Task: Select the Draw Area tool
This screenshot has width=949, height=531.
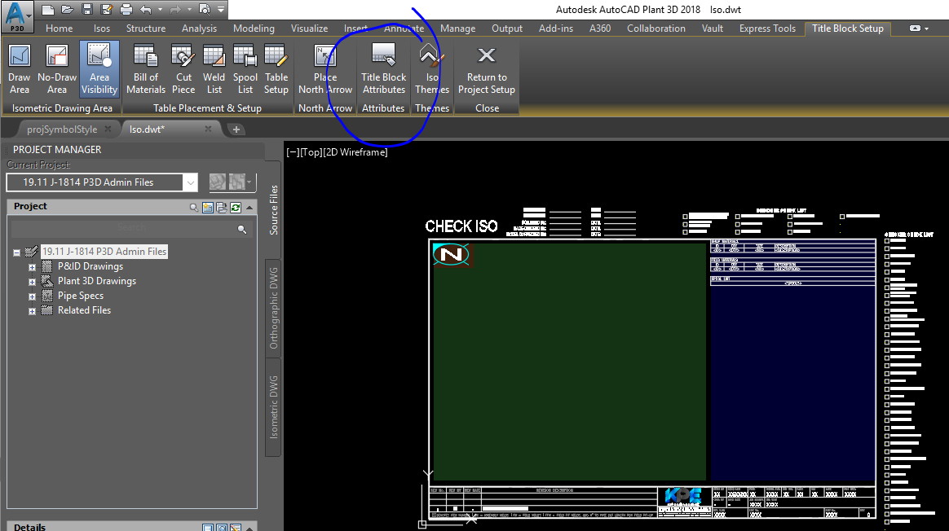Action: [x=20, y=69]
